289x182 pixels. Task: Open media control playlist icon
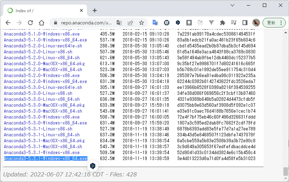pos(234,23)
